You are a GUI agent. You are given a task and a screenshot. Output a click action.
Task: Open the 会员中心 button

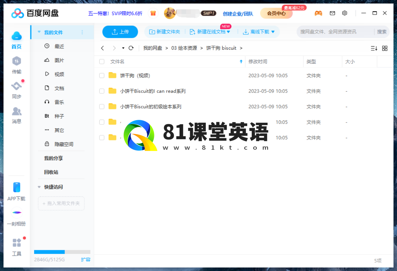tap(276, 13)
